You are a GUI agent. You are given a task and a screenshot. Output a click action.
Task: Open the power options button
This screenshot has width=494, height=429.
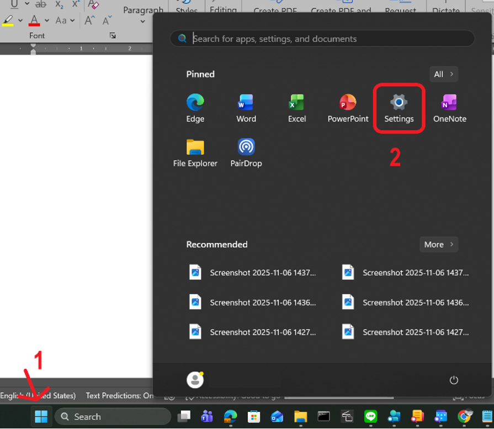(x=454, y=380)
